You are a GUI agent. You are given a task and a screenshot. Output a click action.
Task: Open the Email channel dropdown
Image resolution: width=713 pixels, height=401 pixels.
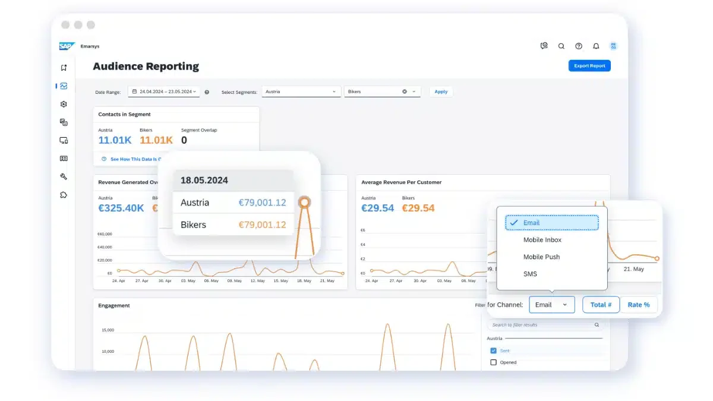552,305
